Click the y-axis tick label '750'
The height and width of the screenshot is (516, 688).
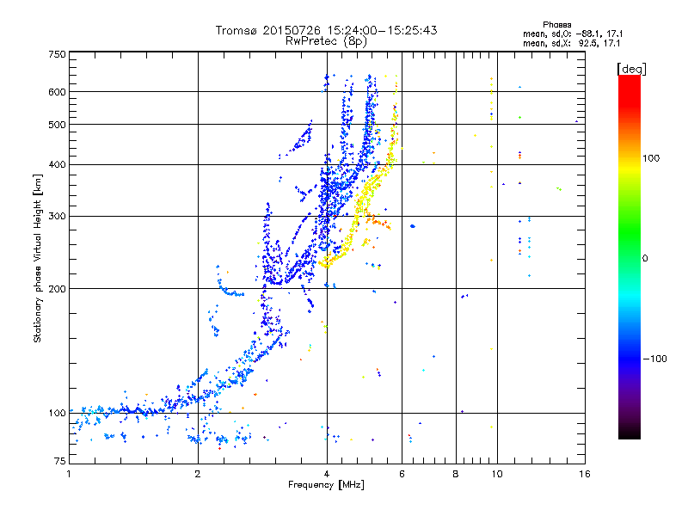point(58,54)
